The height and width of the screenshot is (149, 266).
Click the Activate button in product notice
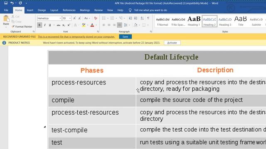pos(172,43)
